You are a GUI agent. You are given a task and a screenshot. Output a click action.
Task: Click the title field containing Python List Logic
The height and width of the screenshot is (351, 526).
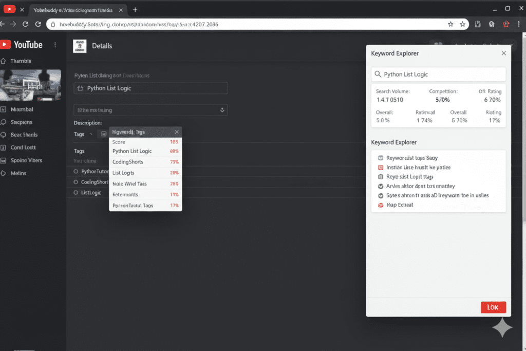151,88
